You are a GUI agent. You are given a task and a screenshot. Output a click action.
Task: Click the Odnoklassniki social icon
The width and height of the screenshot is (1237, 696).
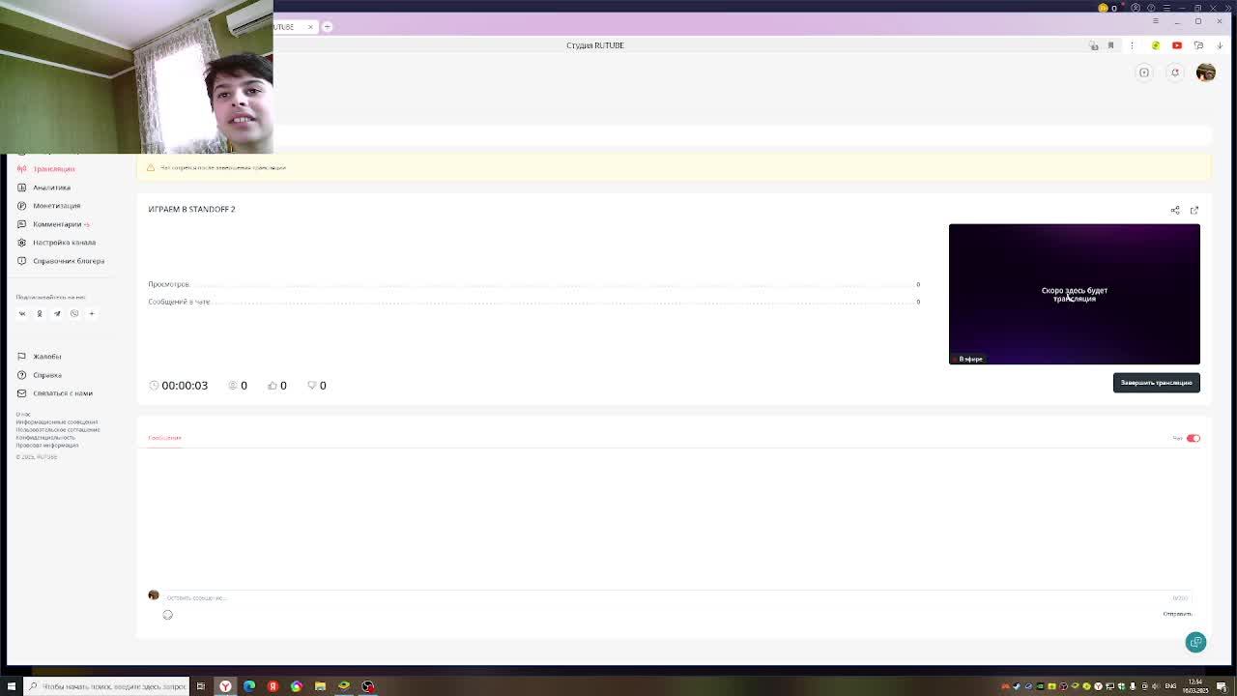click(x=40, y=313)
